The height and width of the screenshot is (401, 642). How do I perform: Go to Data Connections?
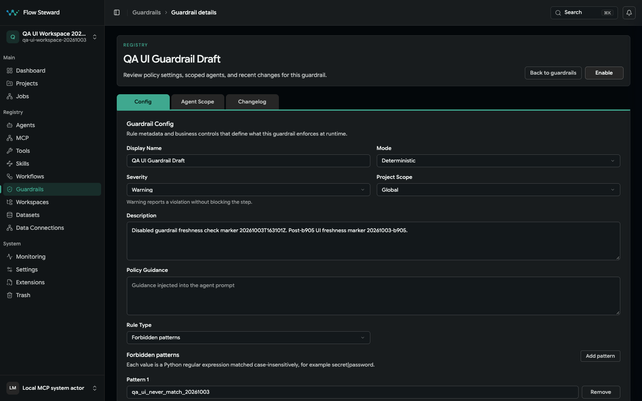pos(52,228)
